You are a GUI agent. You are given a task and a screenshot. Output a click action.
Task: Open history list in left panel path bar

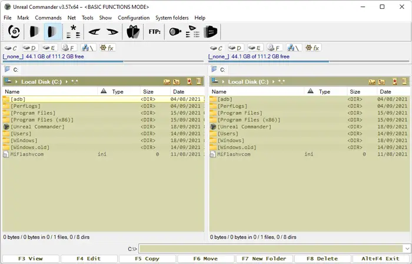[199, 81]
